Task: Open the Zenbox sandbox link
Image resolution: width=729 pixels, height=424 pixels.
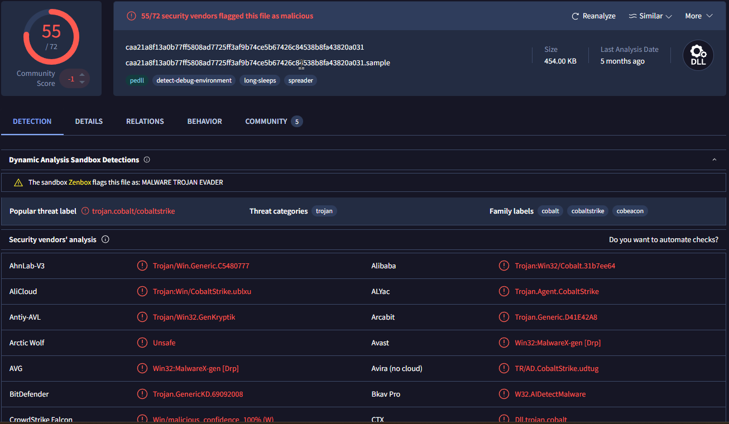Action: 80,182
